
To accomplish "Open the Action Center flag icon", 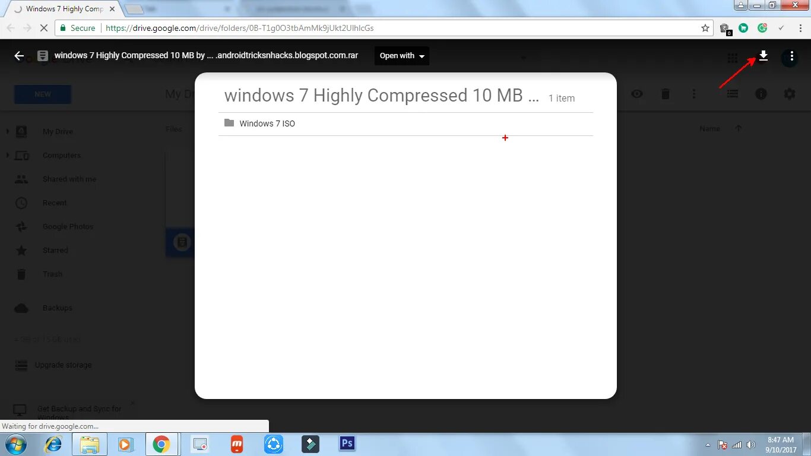I will coord(723,445).
